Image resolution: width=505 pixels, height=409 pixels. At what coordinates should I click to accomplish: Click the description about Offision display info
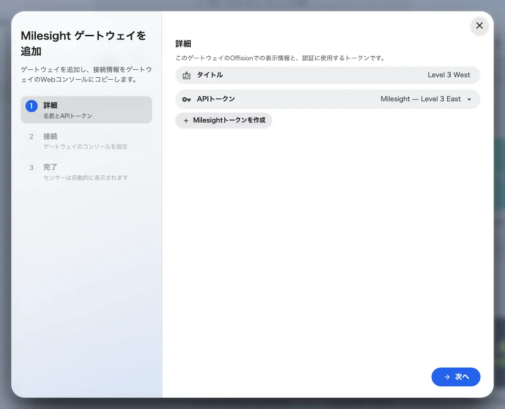point(280,58)
